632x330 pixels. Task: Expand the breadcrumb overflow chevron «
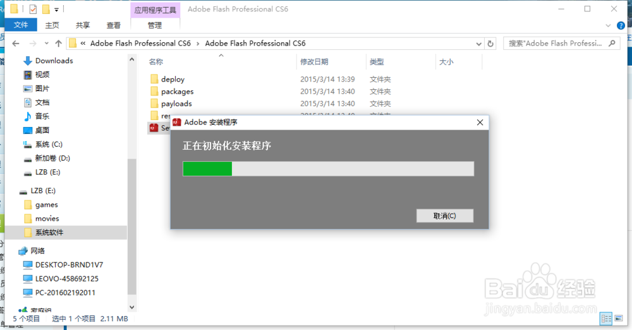(83, 43)
